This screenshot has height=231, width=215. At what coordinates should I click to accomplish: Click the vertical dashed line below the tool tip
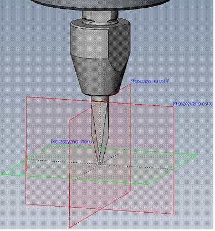click(100, 187)
